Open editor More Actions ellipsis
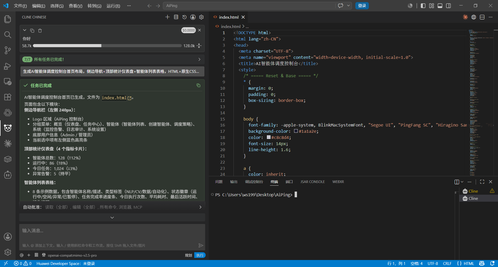 (x=490, y=17)
